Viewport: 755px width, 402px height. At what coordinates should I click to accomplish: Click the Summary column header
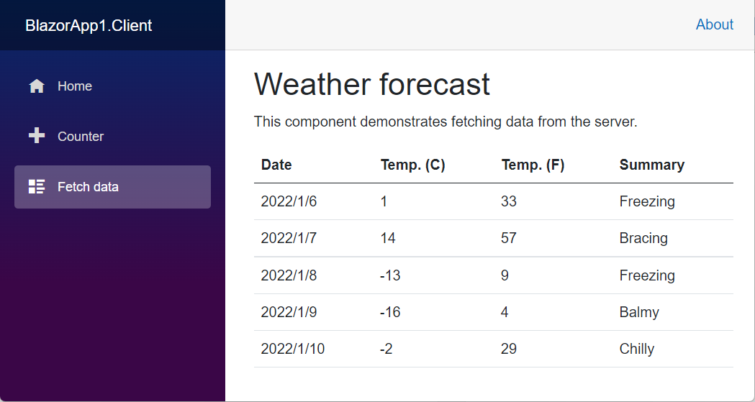pos(651,165)
